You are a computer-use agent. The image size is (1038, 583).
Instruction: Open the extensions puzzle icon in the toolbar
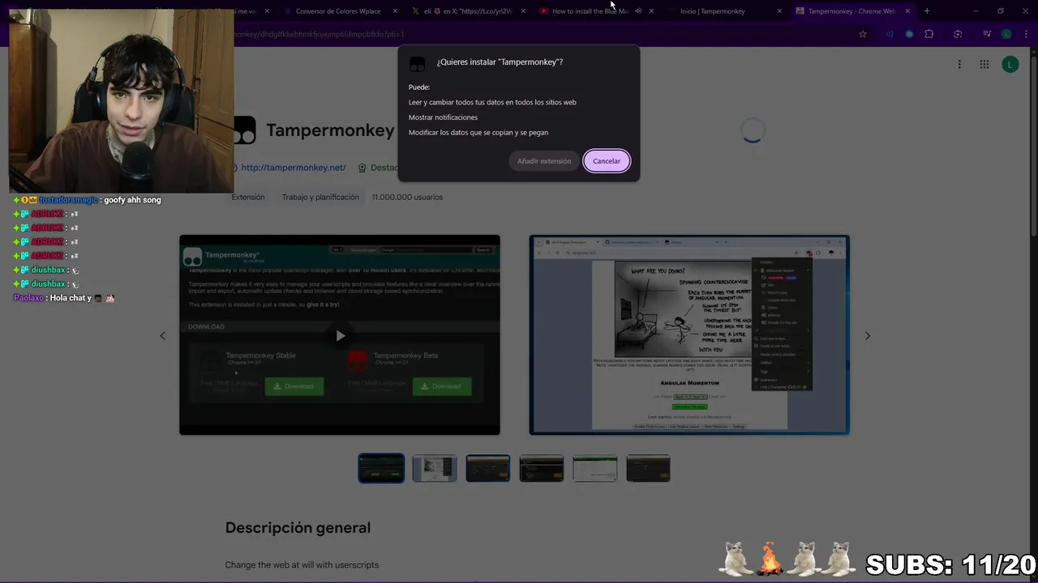[929, 34]
